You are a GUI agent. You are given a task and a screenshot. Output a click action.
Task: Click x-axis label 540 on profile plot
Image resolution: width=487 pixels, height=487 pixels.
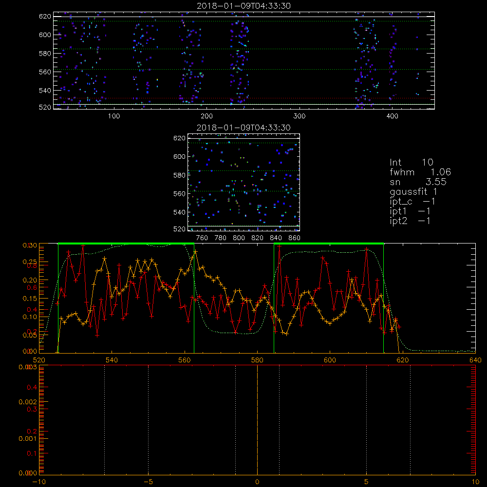click(112, 360)
